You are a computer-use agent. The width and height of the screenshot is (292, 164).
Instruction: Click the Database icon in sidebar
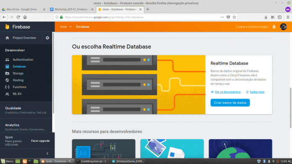(7, 66)
